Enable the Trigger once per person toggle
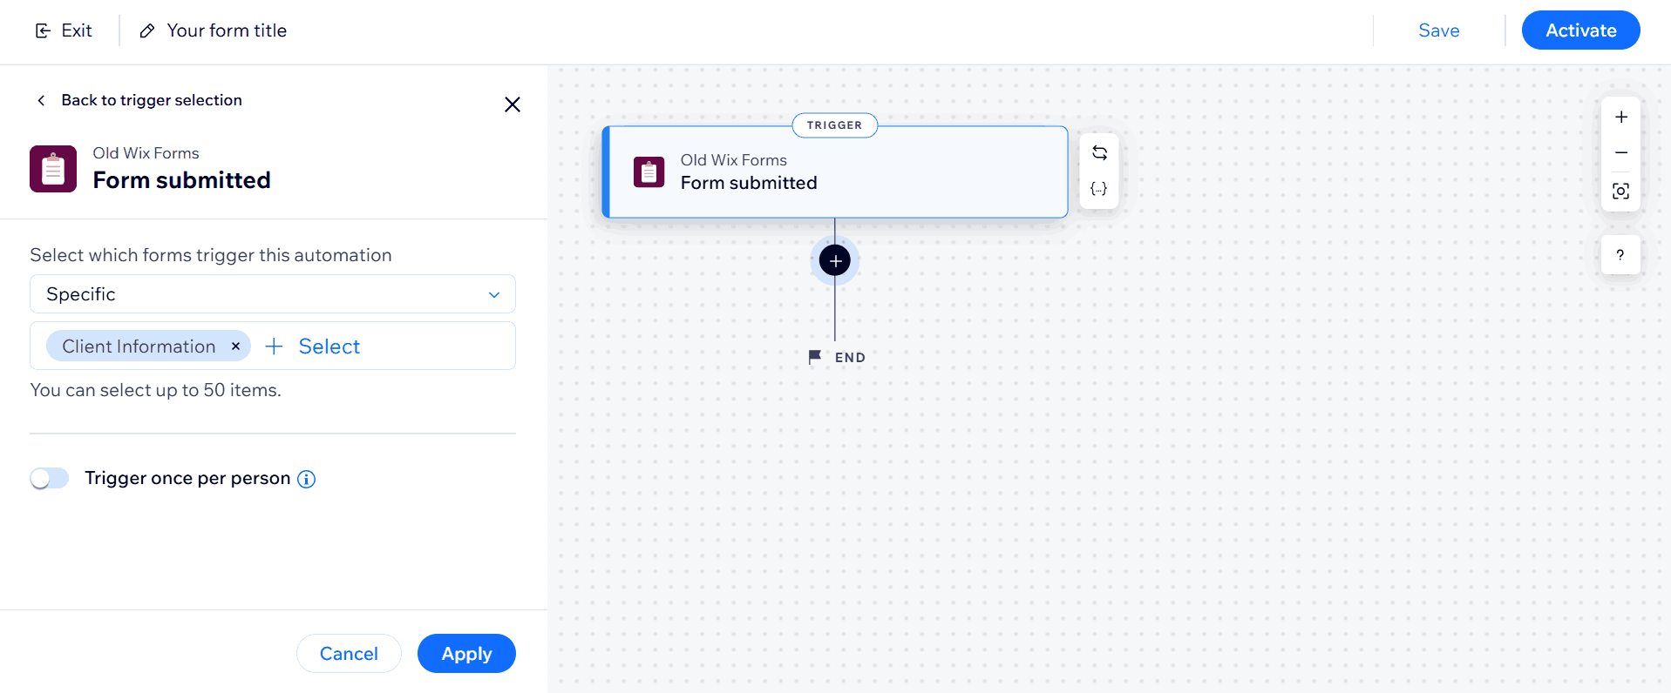The height and width of the screenshot is (693, 1671). pos(50,479)
